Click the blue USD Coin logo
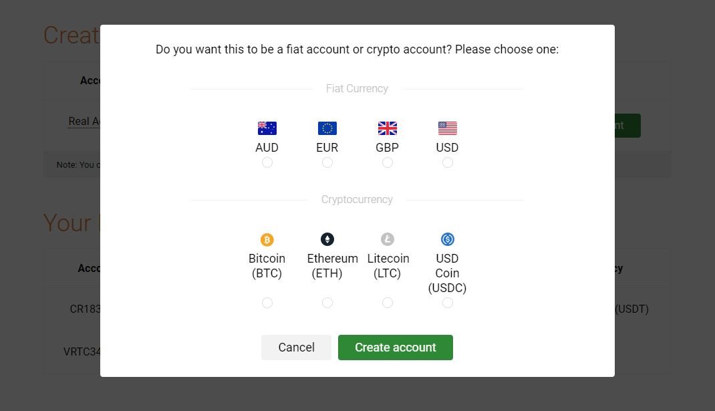Screen dimensions: 715x411 [x=448, y=239]
